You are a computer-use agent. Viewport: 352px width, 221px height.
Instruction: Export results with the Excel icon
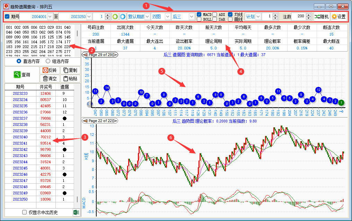tap(76, 212)
